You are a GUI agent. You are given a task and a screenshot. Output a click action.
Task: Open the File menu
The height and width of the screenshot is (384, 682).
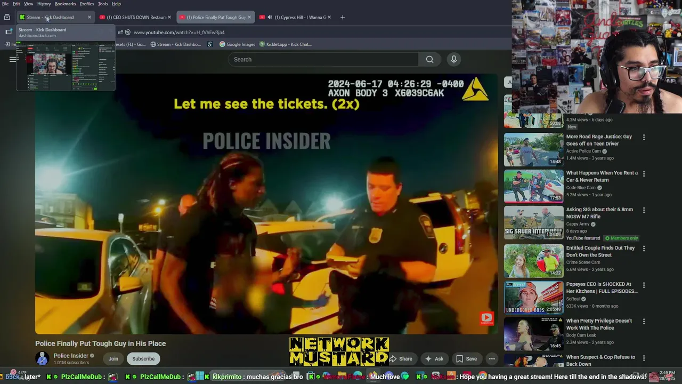5,4
